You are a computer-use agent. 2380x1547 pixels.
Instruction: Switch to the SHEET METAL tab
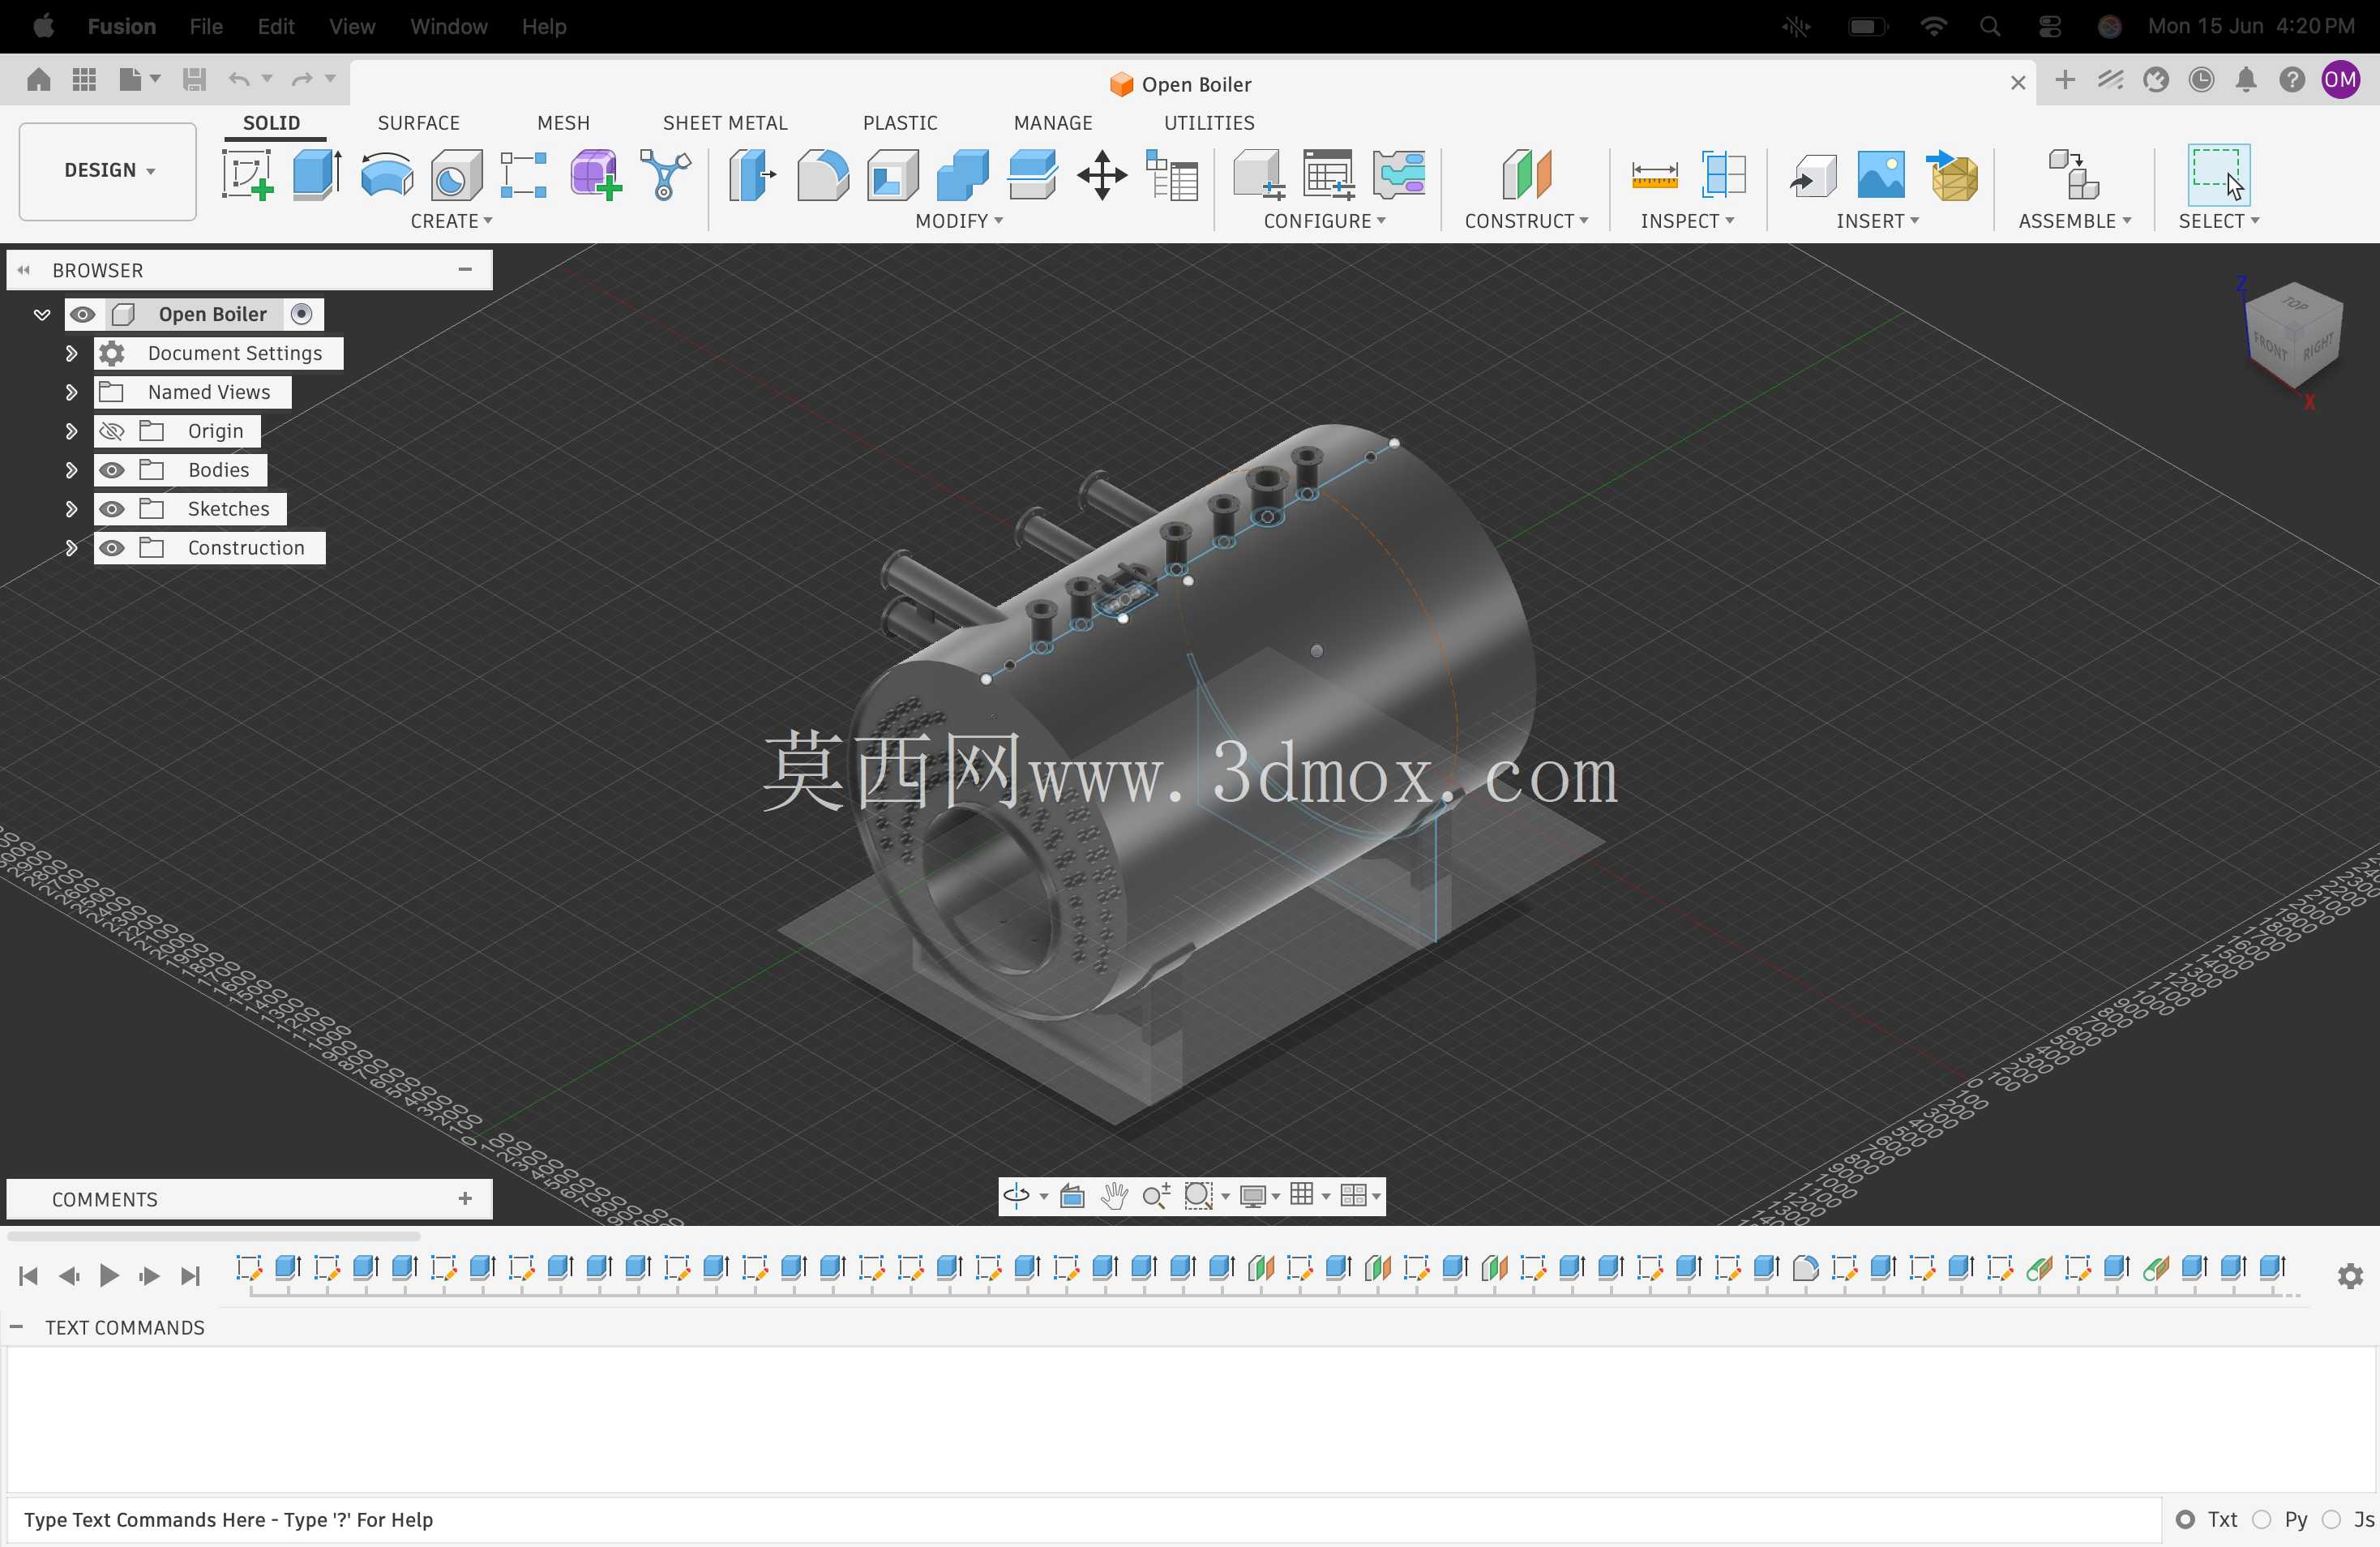(725, 123)
